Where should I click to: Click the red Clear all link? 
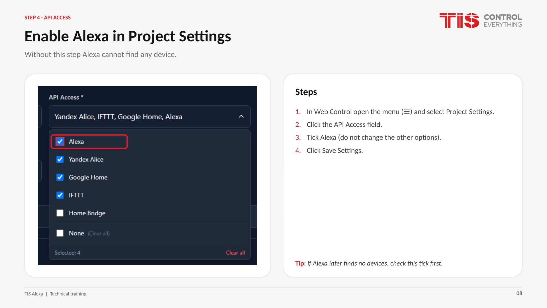pos(235,253)
